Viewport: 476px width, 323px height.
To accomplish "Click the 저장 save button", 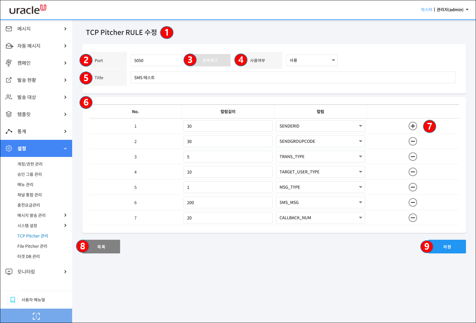I will pyautogui.click(x=447, y=247).
